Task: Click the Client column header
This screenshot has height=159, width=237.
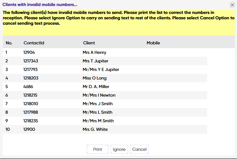Action: pos(89,43)
